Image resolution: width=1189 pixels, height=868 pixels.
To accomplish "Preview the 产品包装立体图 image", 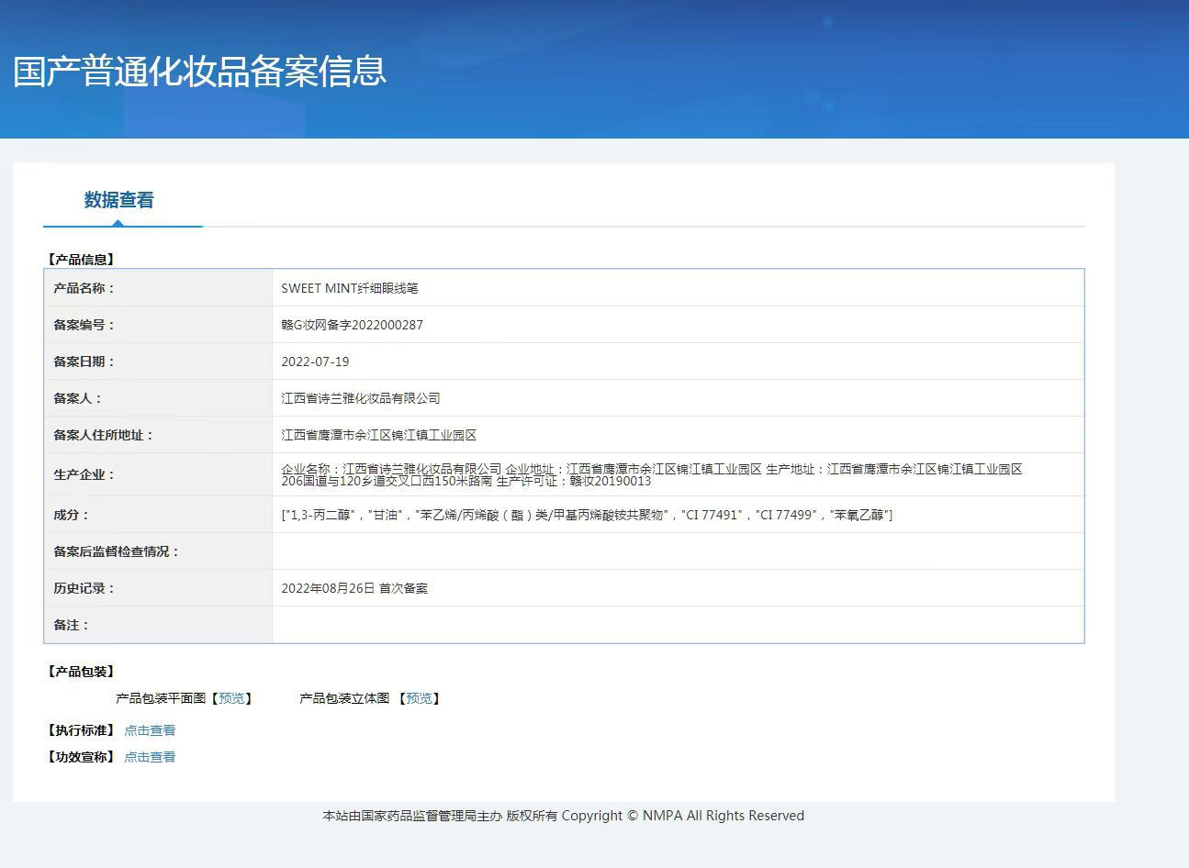I will click(420, 698).
